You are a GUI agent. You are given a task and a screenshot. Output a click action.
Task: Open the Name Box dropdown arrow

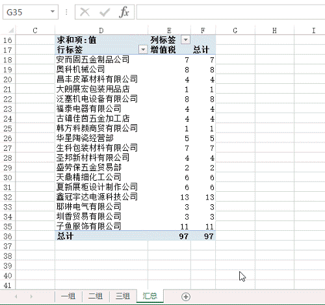(x=53, y=12)
